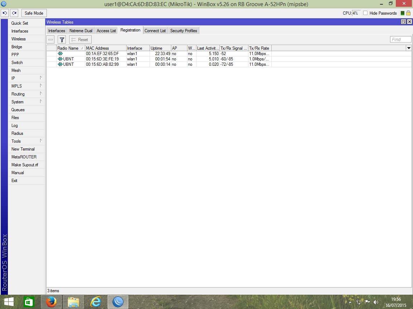
Task: Sort by MAC Address column header
Action: point(106,48)
